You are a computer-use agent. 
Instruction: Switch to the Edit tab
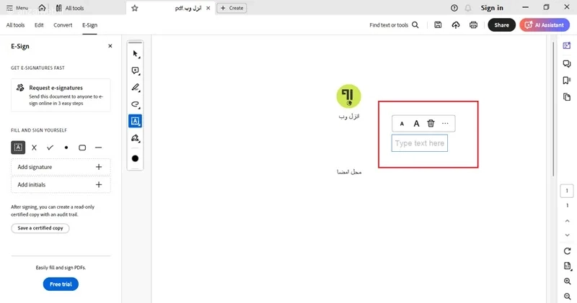[x=39, y=25]
